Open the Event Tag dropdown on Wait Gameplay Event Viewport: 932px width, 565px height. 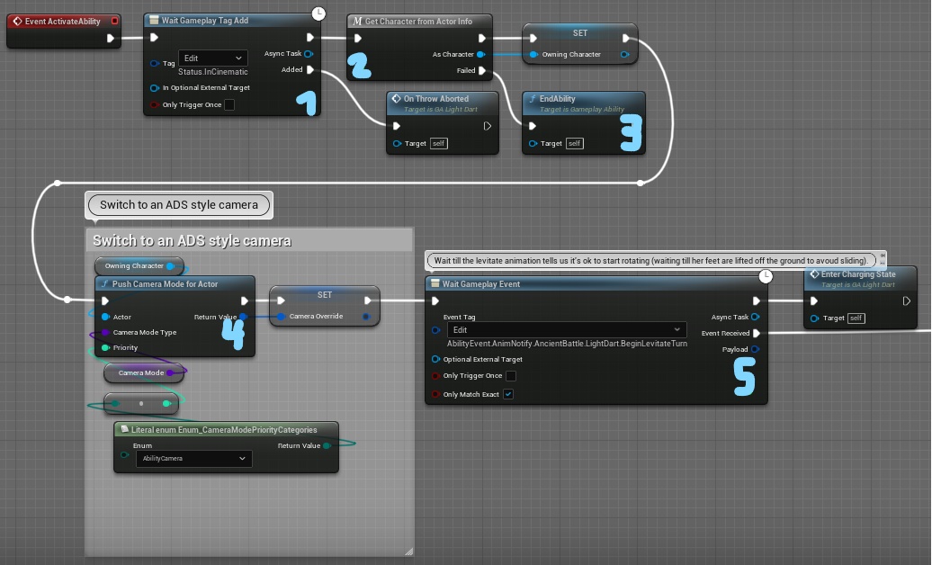(x=565, y=329)
